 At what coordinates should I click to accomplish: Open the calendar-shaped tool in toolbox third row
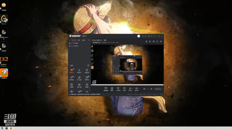(x=87, y=85)
